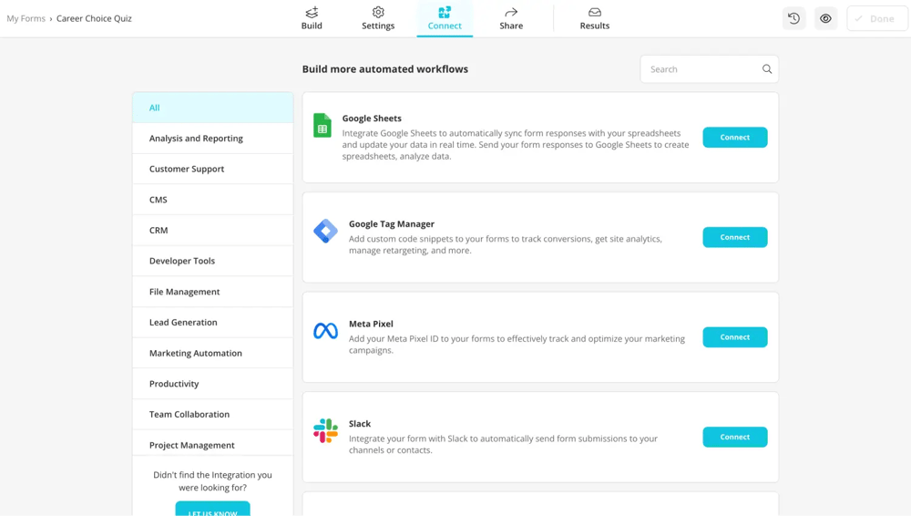Click the Google Tag Manager diamond icon
Screen dimensions: 911x516
click(325, 231)
